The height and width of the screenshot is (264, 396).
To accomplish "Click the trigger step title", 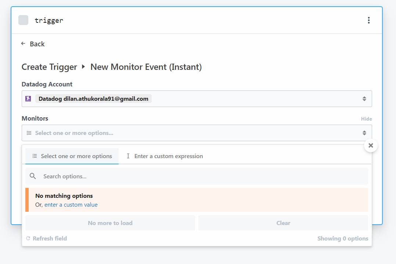I will pyautogui.click(x=49, y=21).
